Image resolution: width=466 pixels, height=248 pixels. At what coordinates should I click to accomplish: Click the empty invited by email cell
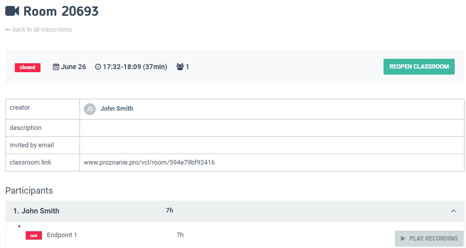(272, 145)
